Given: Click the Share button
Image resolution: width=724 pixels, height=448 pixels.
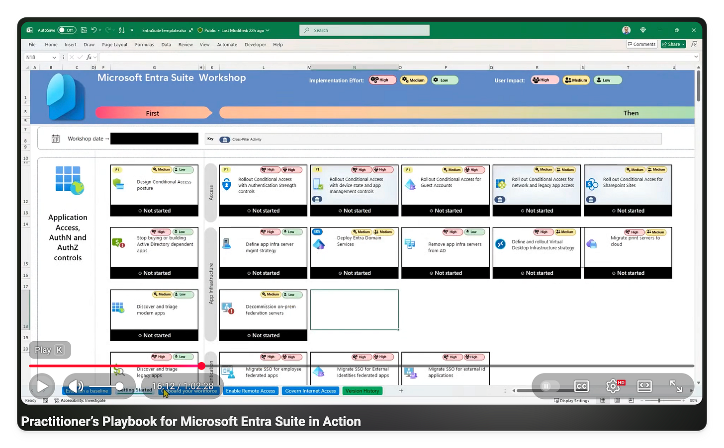Looking at the screenshot, I should pos(673,44).
